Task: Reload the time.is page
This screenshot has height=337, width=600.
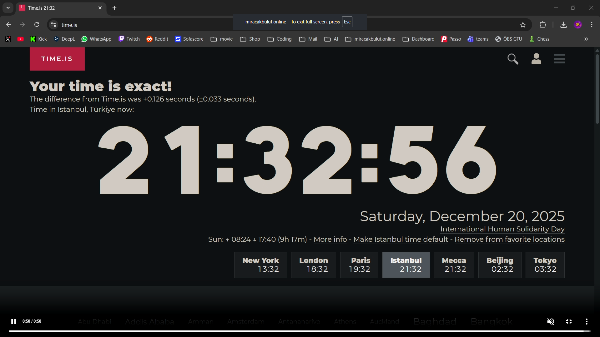Action: [37, 25]
